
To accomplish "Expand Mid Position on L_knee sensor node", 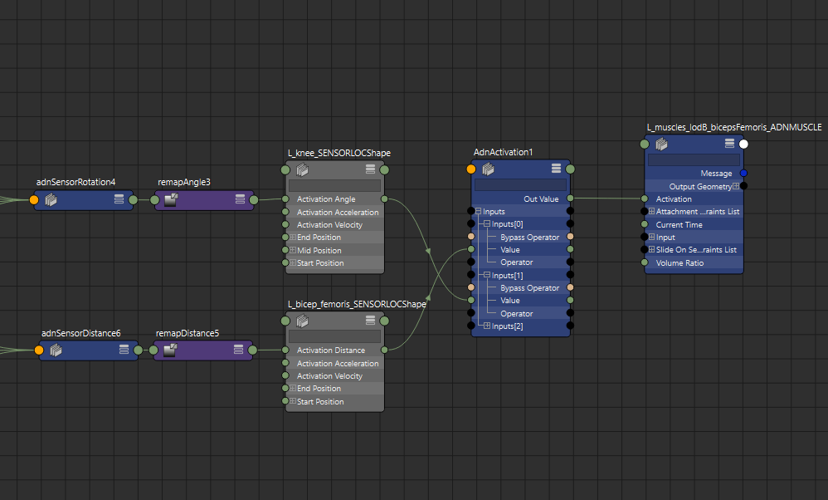I will pyautogui.click(x=293, y=251).
